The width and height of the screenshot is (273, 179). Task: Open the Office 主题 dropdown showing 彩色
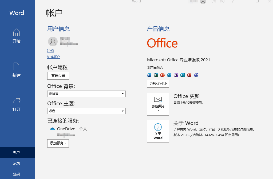[x=86, y=111]
